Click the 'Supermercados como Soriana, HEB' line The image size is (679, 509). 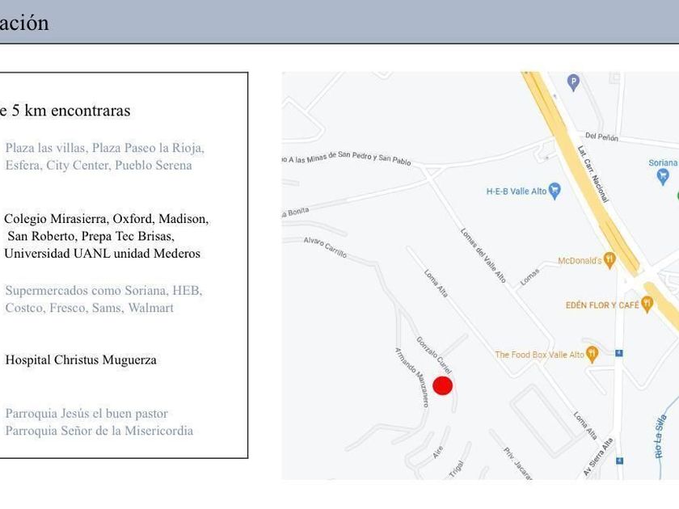click(x=103, y=290)
